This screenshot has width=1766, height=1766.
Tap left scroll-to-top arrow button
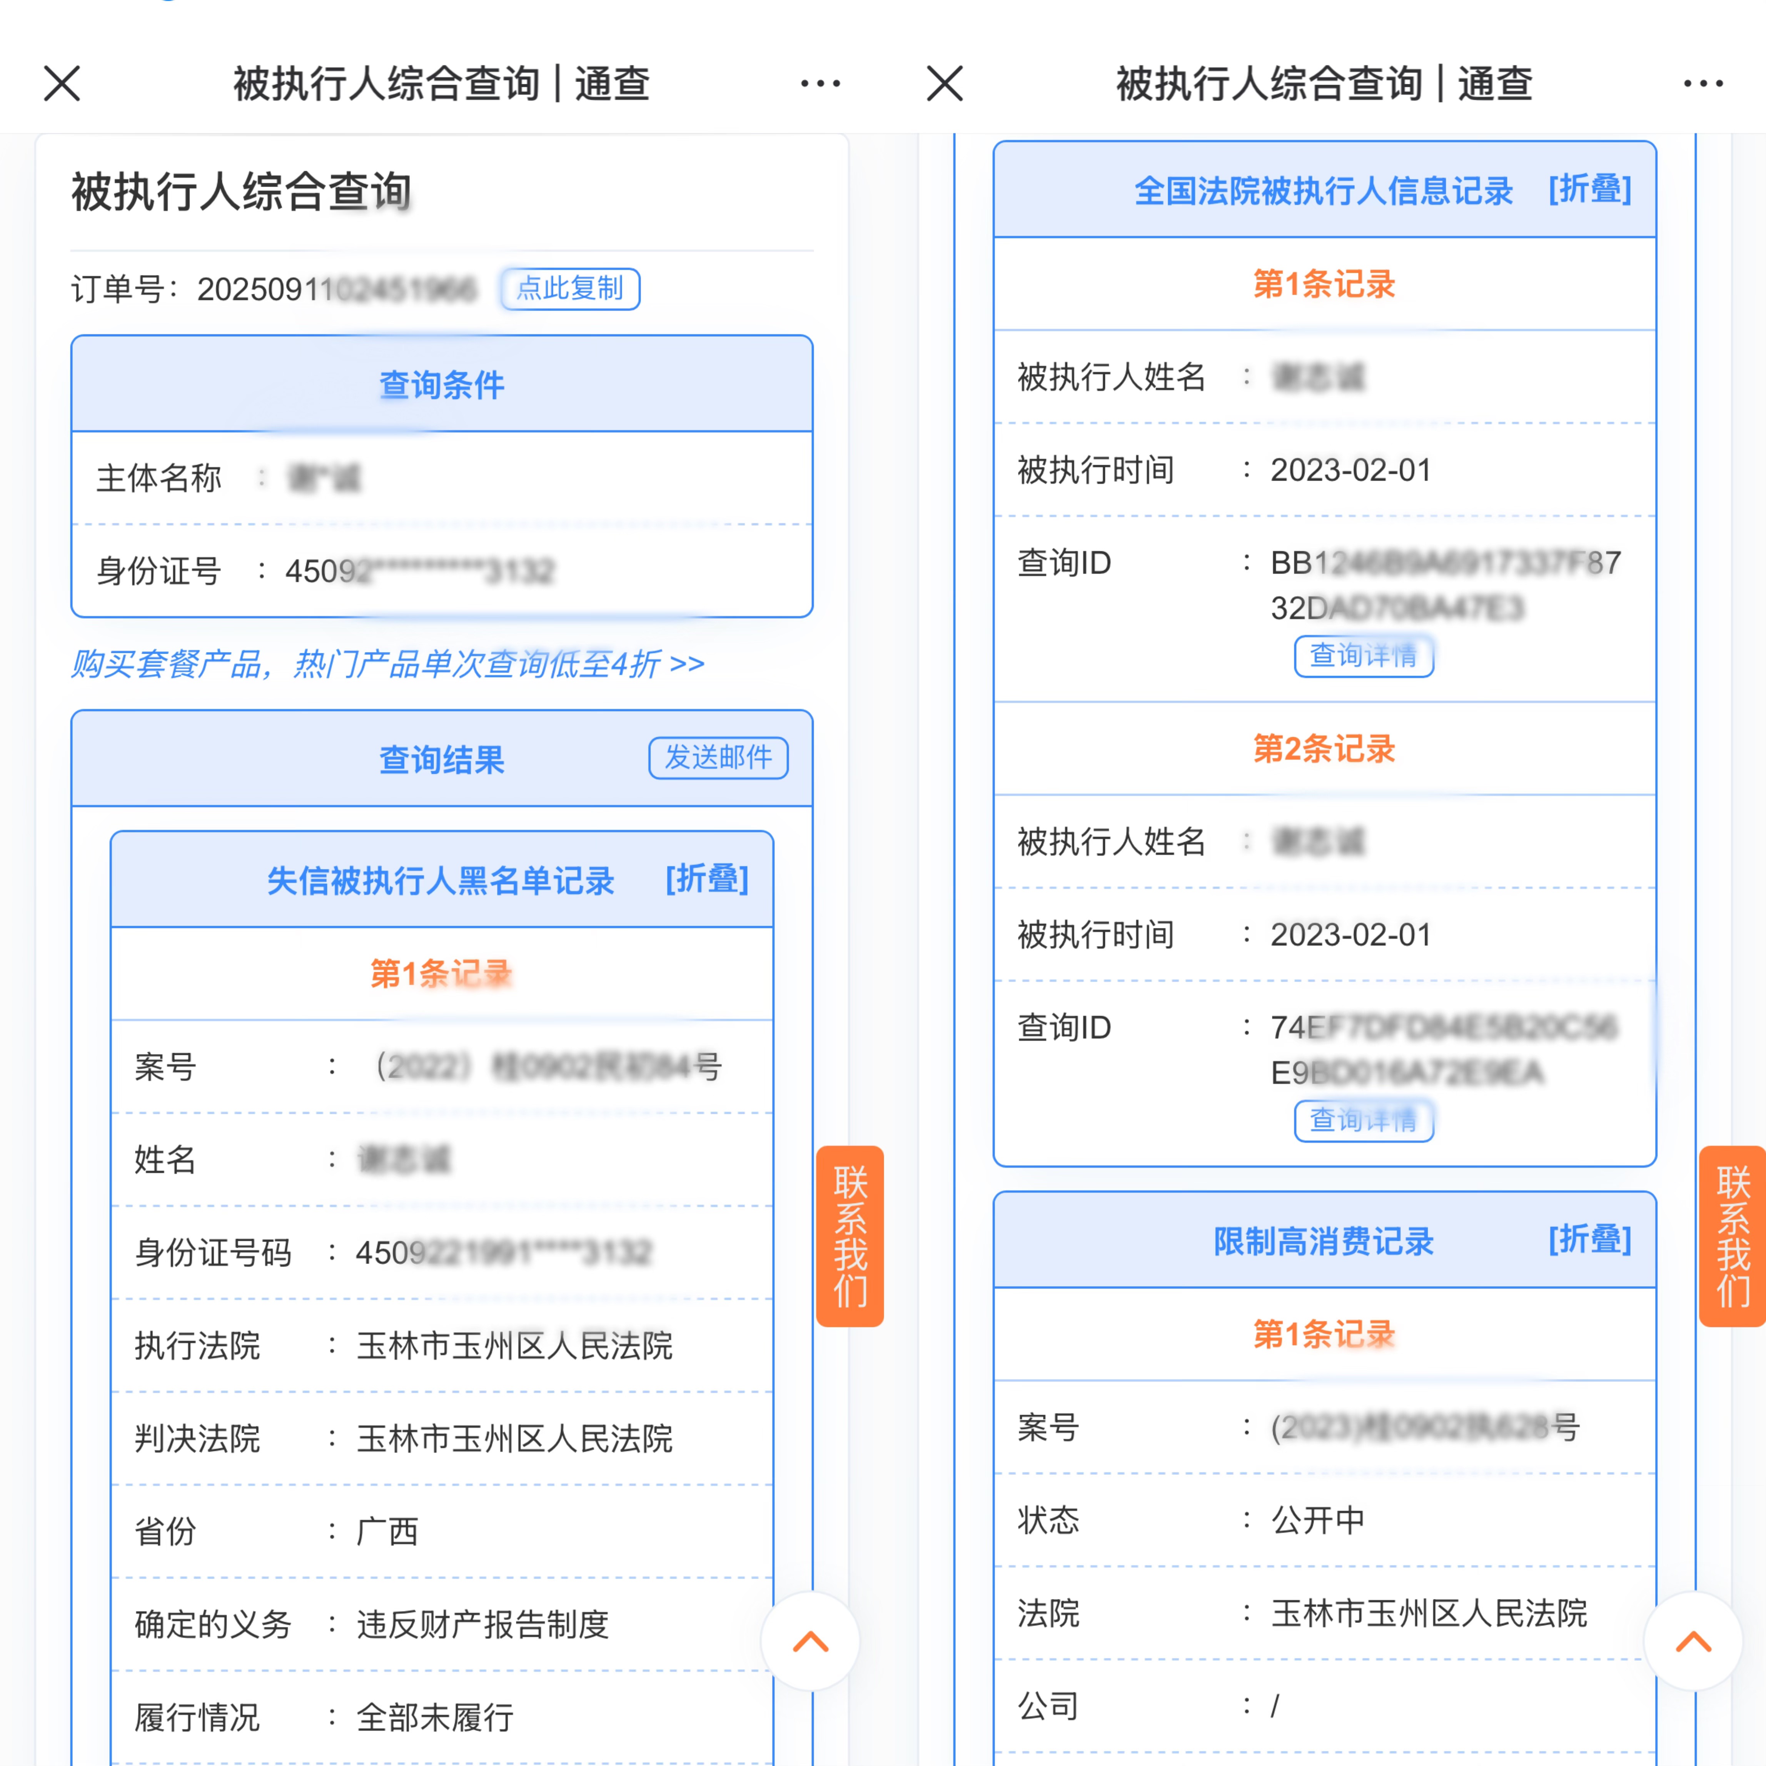coord(810,1642)
